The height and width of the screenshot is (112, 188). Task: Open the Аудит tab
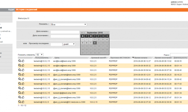(x=11, y=10)
